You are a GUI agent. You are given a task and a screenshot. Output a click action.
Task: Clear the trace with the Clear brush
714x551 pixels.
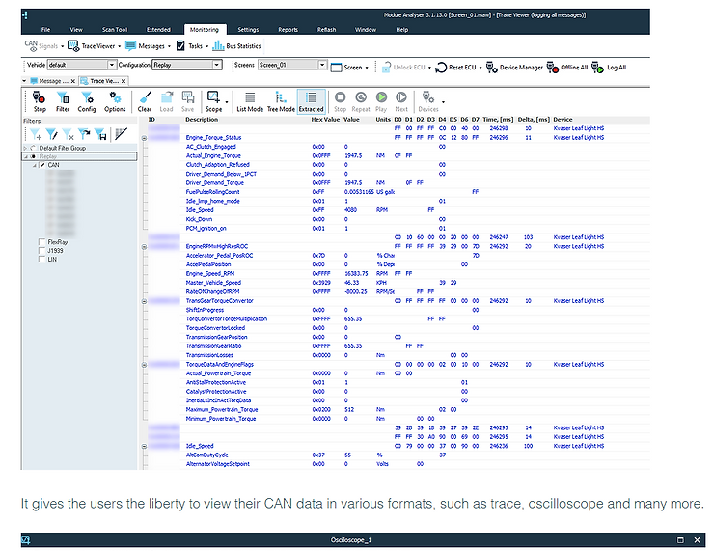pyautogui.click(x=145, y=101)
